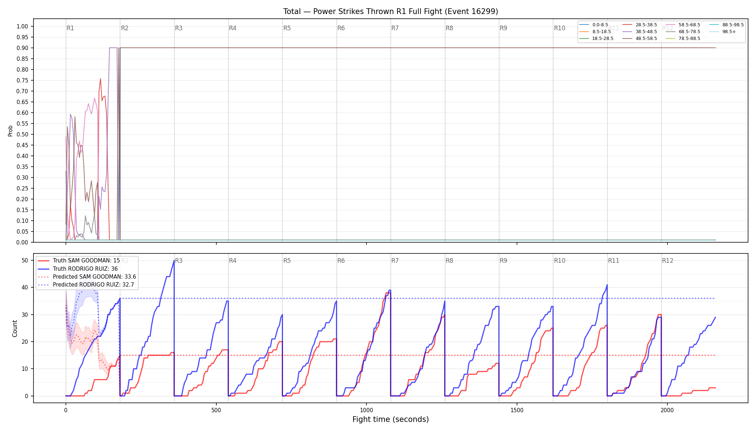Click the R5 round label in bottom chart
Screen dimensions: 756x432
(x=287, y=261)
